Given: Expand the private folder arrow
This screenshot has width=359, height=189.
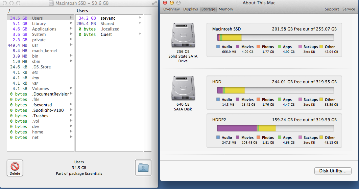Looking at the screenshot, I should tap(71, 39).
